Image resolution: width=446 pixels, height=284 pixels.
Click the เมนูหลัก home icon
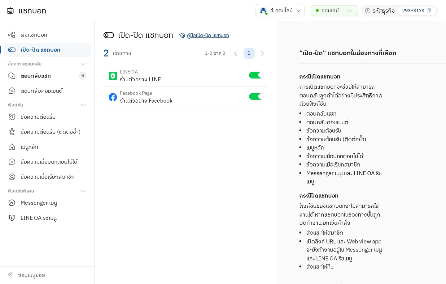coord(12,147)
